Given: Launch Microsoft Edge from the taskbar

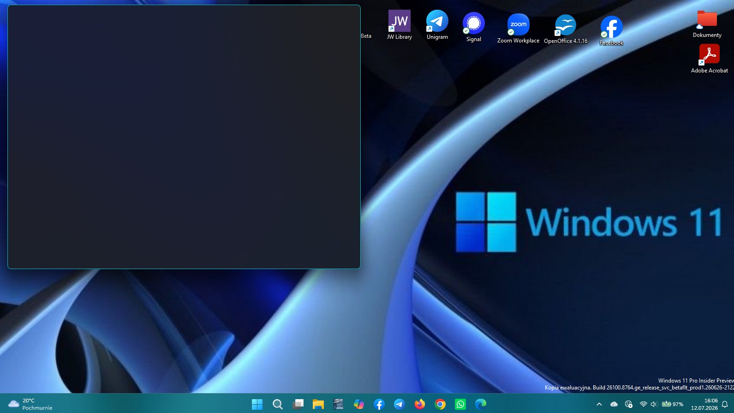Looking at the screenshot, I should click(x=481, y=404).
